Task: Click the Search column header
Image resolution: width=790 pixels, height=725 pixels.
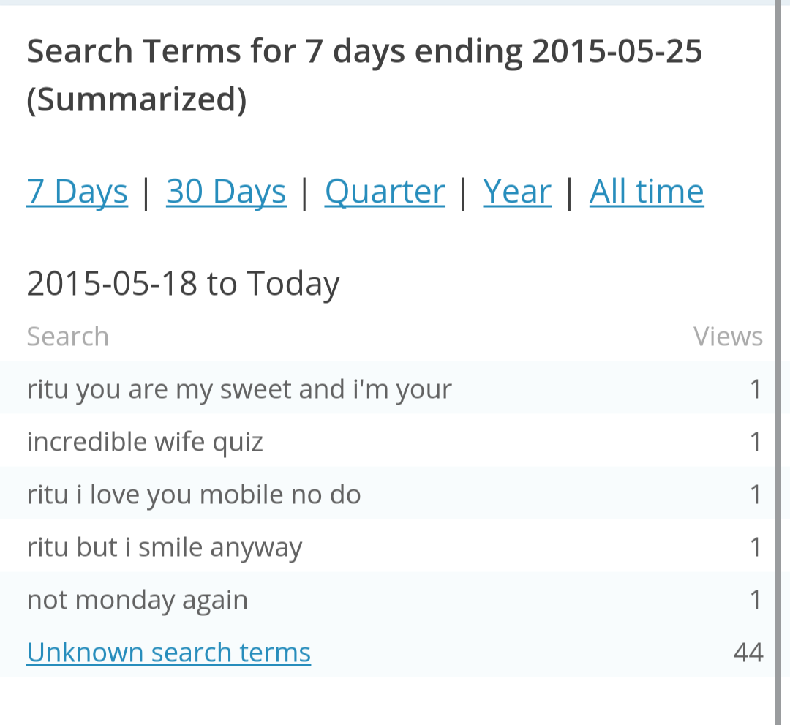Action: (67, 337)
